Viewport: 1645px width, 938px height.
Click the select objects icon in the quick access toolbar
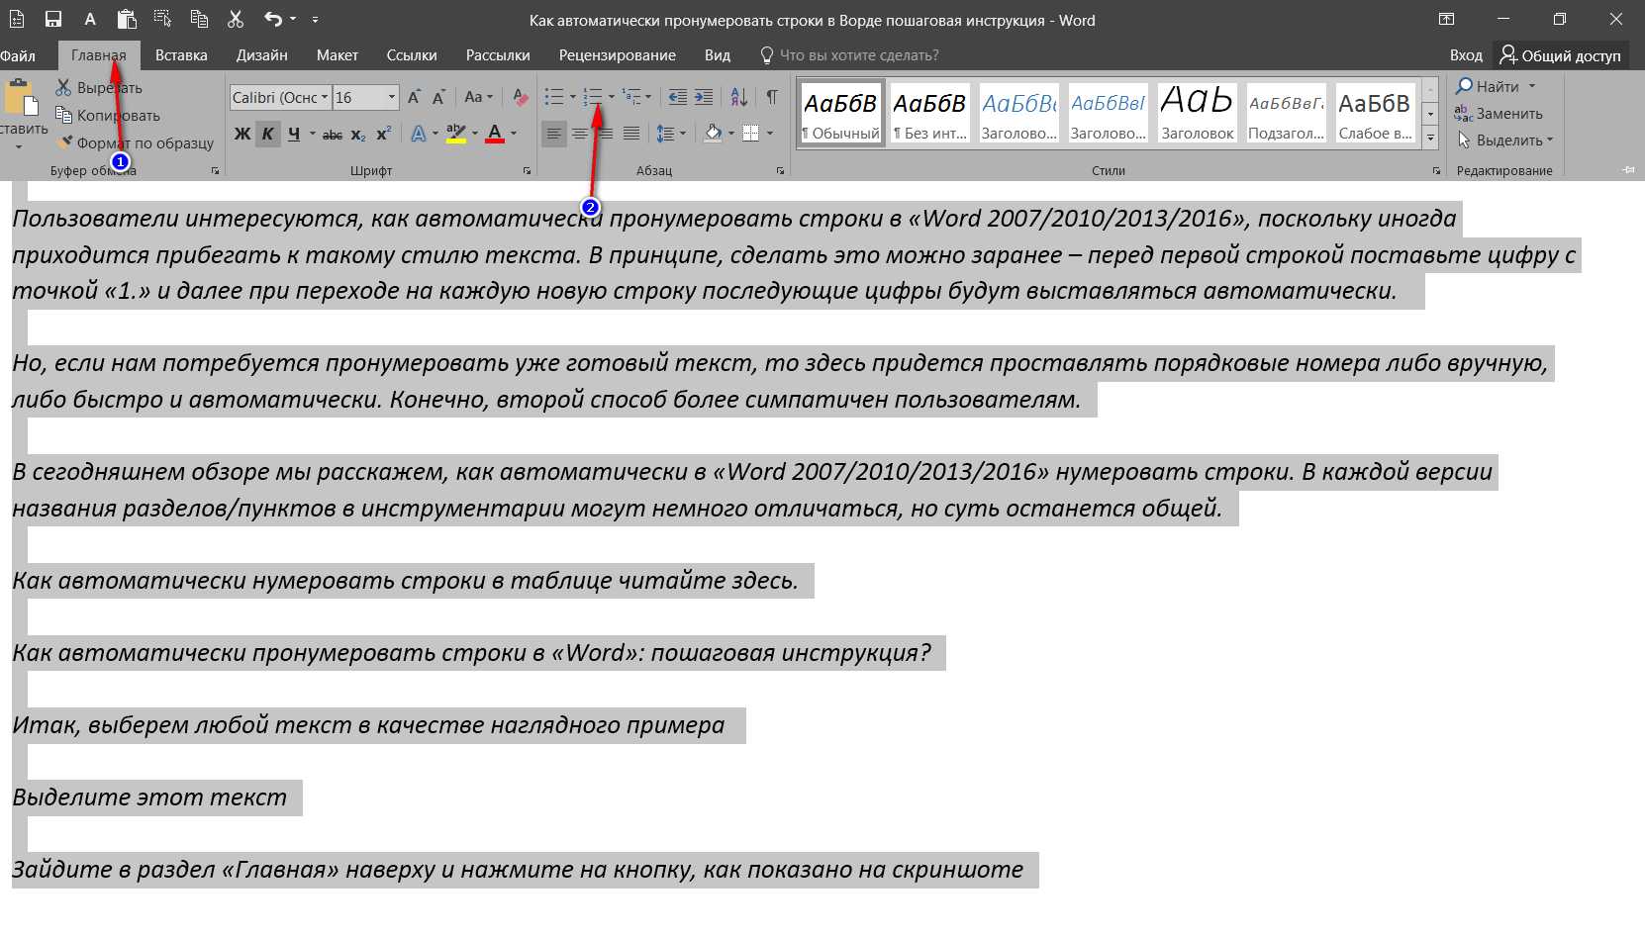pos(162,19)
